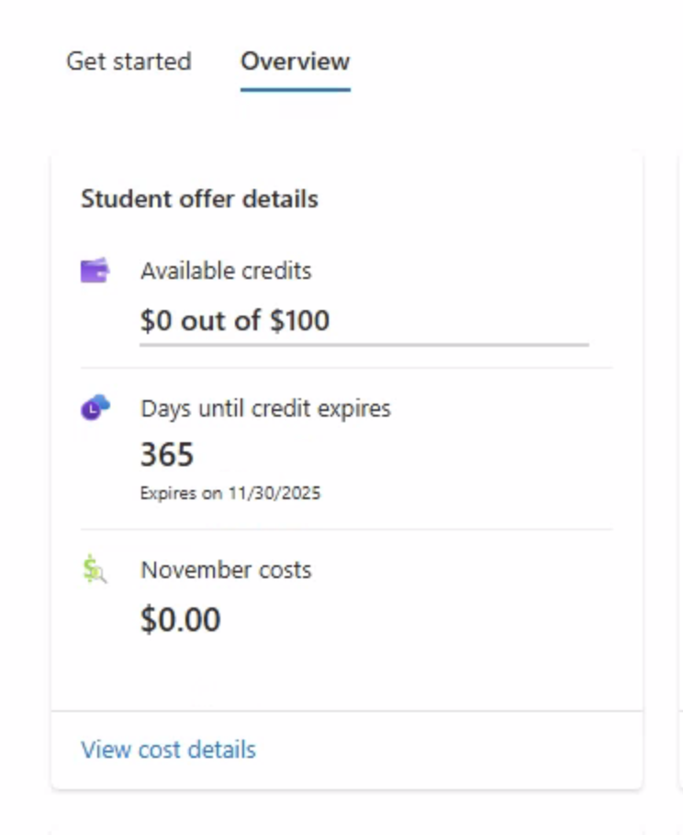Click the November costs label

click(226, 570)
